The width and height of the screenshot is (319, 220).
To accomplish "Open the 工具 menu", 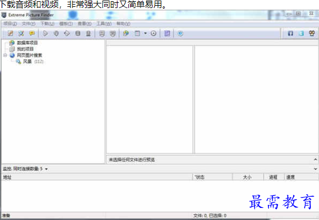I will pyautogui.click(x=104, y=24).
